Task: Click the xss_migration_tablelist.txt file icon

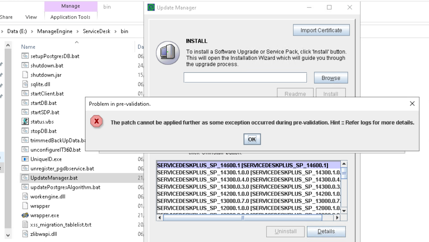Action: click(x=25, y=225)
